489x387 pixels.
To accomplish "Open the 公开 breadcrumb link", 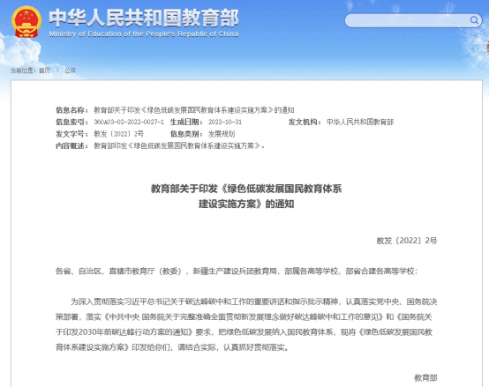I will click(x=70, y=71).
